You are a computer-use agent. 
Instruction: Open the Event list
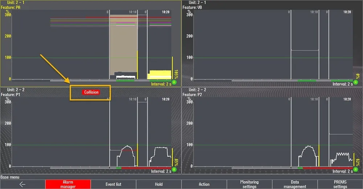tap(113, 184)
